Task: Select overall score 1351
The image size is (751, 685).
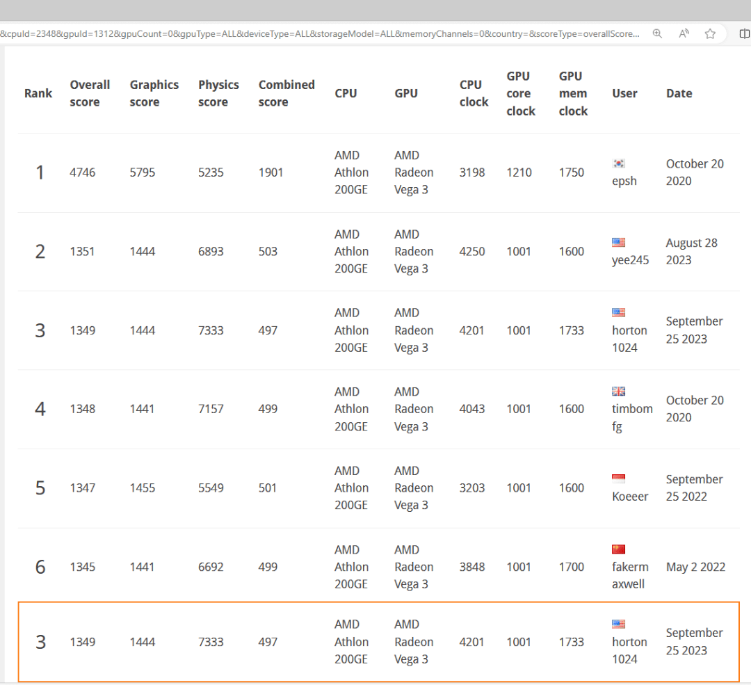Action: click(82, 252)
